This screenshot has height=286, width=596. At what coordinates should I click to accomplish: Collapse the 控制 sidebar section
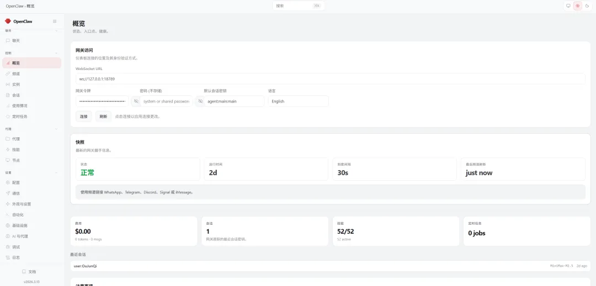[56, 53]
